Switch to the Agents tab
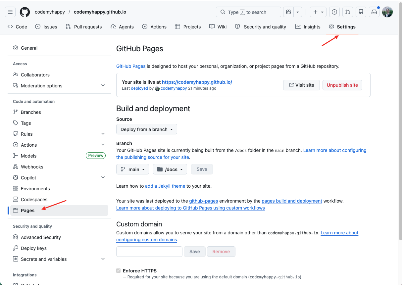 click(x=122, y=27)
